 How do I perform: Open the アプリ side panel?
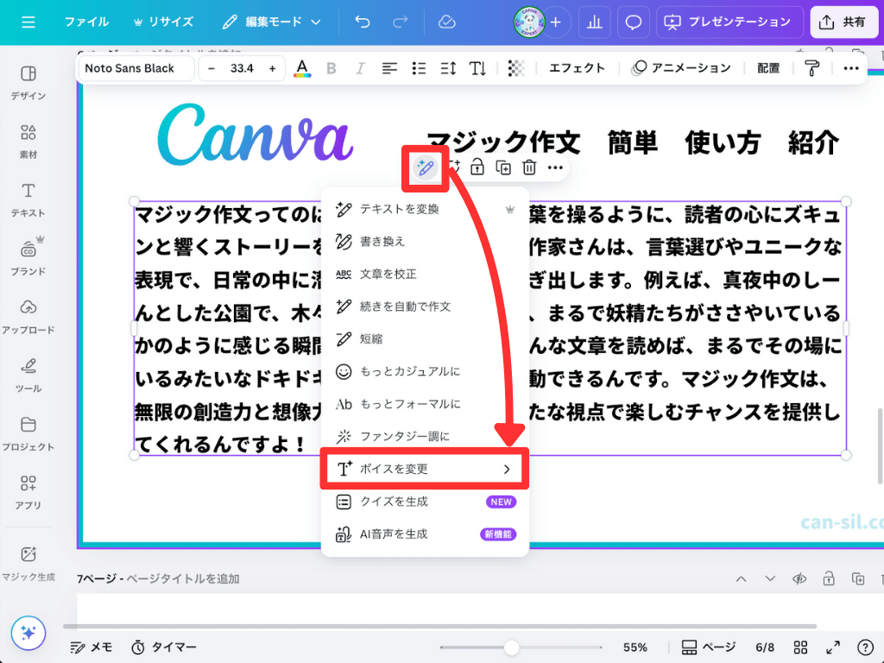pos(28,492)
